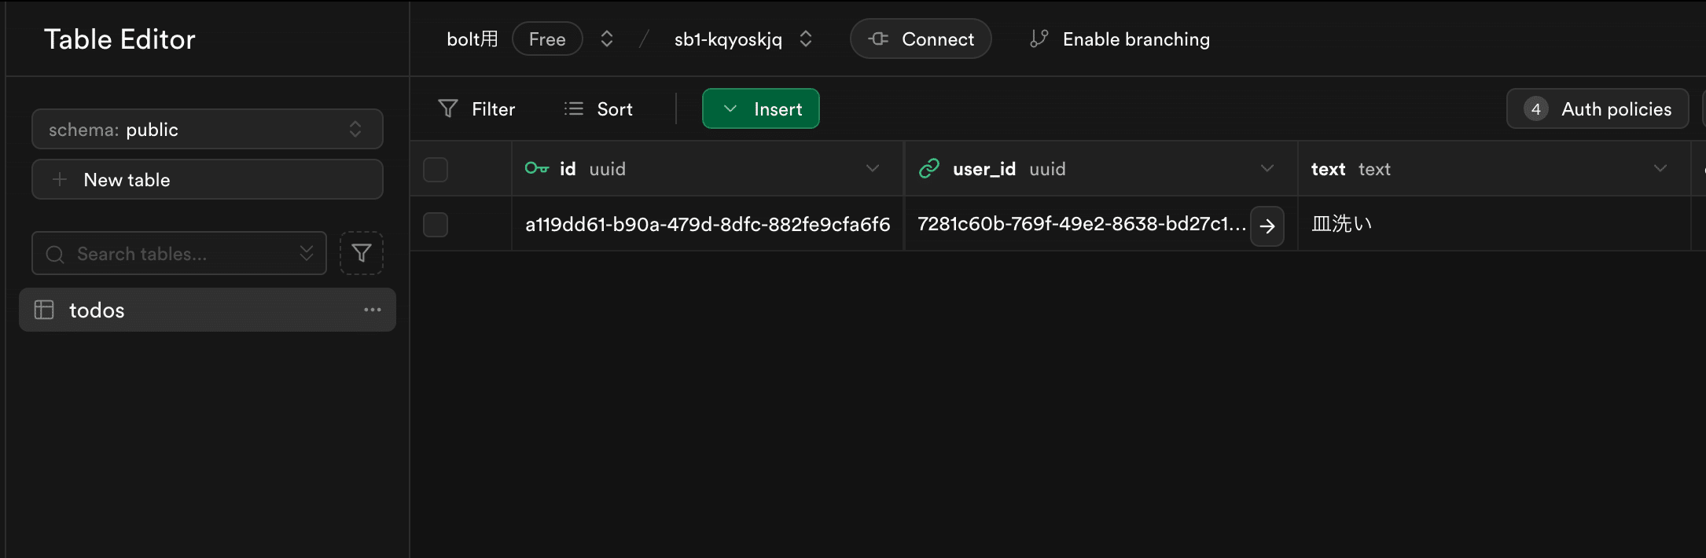Screen dimensions: 1706x558
Task: Click the link icon in user_id header
Action: click(929, 168)
